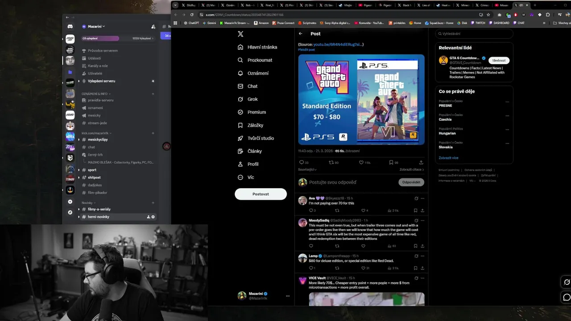Screen dimensions: 571x321
Task: Open a new Chrome tab
Action: (535, 5)
